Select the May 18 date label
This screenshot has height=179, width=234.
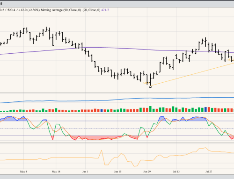click(56, 172)
